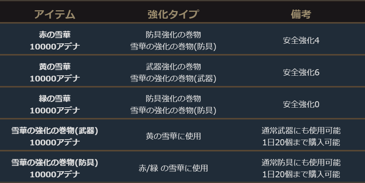Click 安全強化4 in the remarks column
365x183 pixels.
point(301,40)
